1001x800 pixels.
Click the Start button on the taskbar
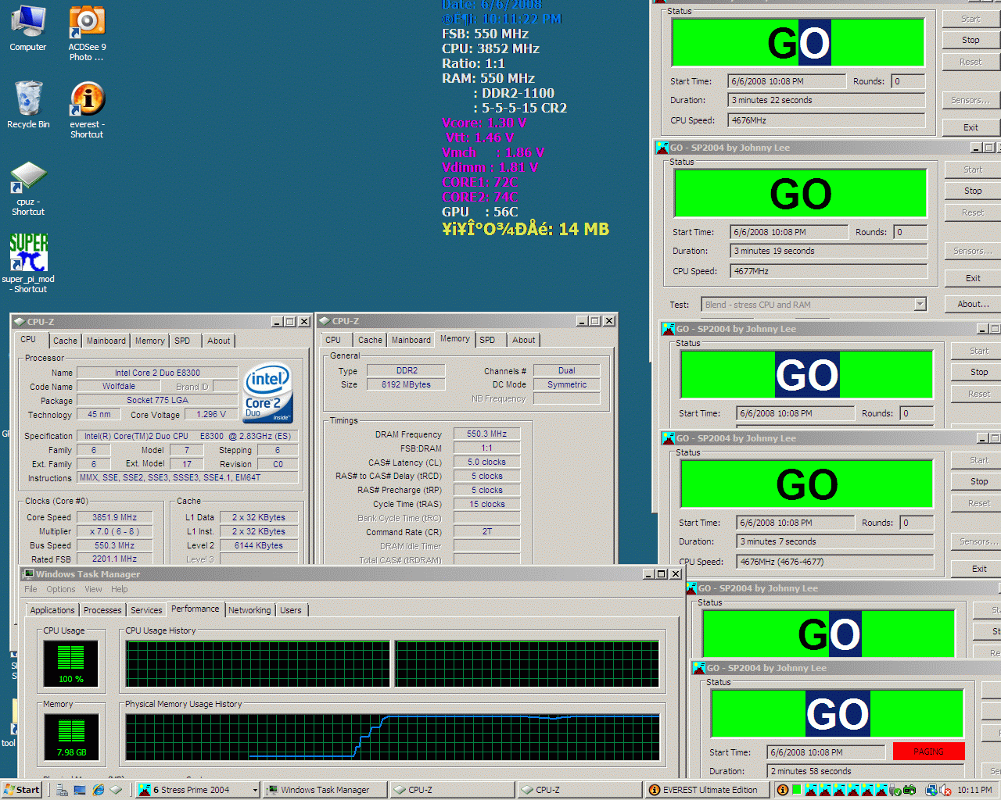(21, 790)
